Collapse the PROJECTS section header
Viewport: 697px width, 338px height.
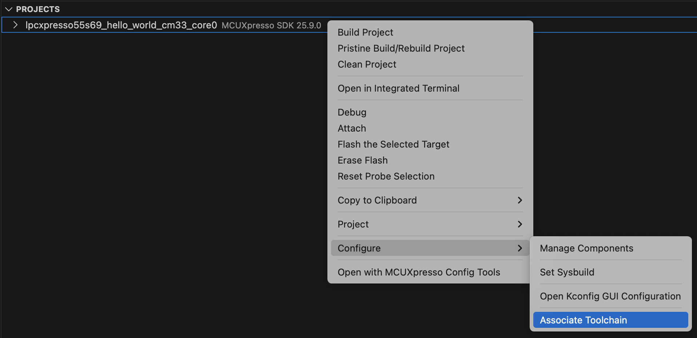8,9
